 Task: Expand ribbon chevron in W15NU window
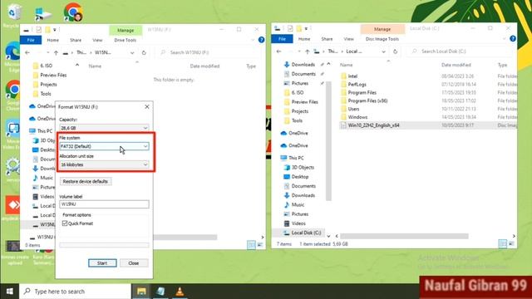tap(253, 40)
